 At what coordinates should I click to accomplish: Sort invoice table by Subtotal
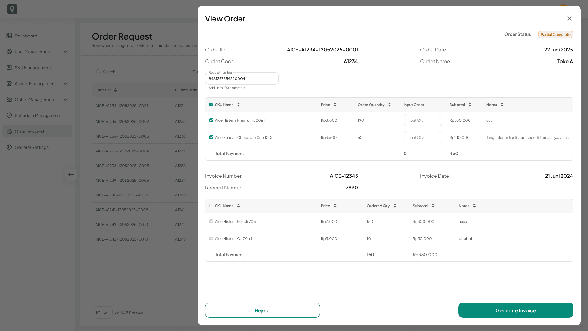click(433, 206)
